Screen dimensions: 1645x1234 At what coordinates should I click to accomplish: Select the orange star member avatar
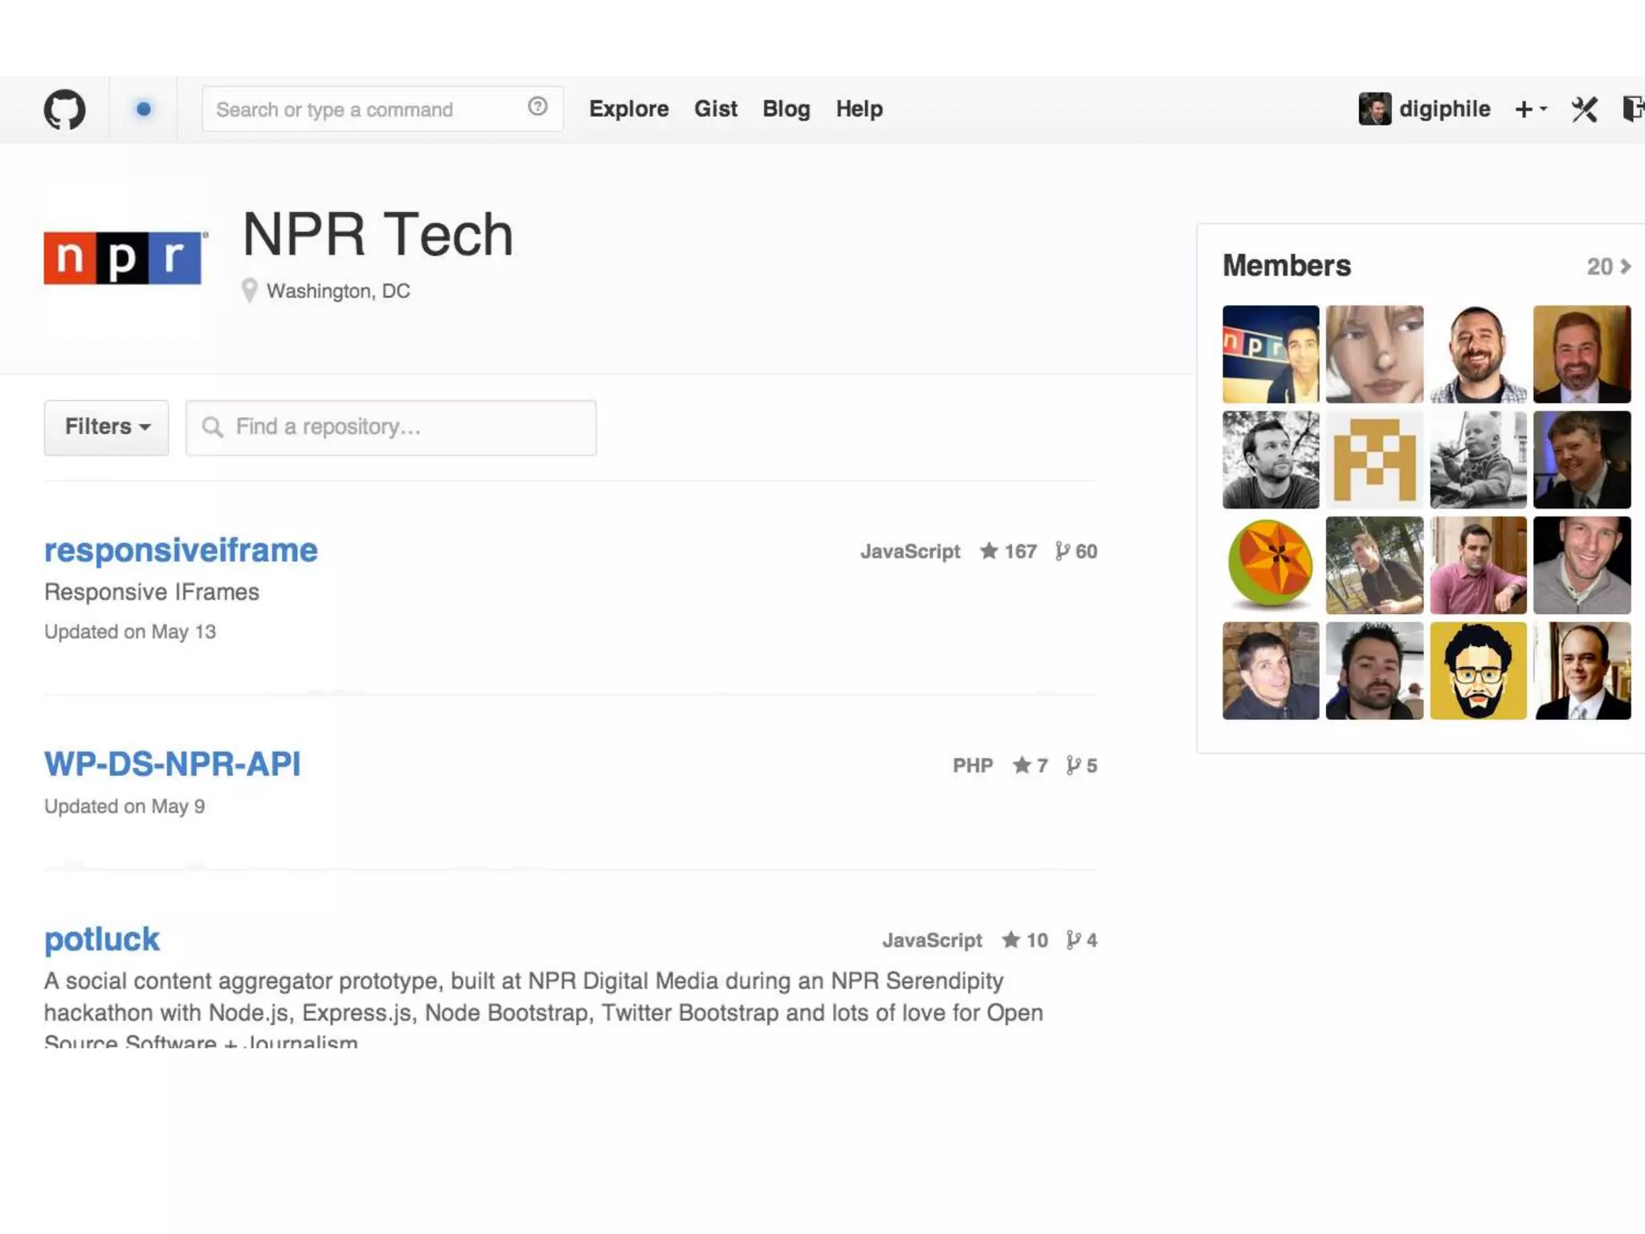click(x=1270, y=565)
